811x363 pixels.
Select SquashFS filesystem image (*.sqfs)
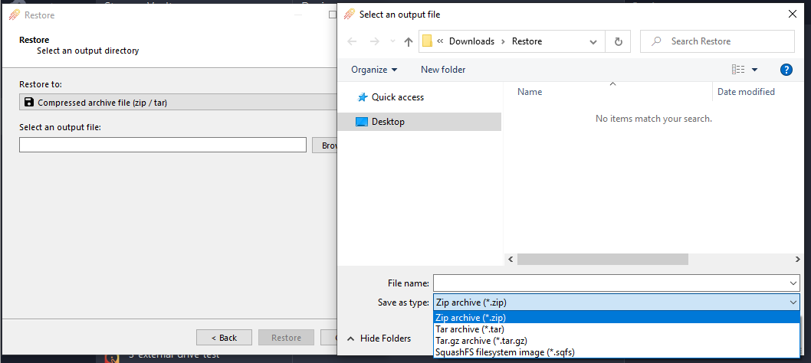click(504, 352)
